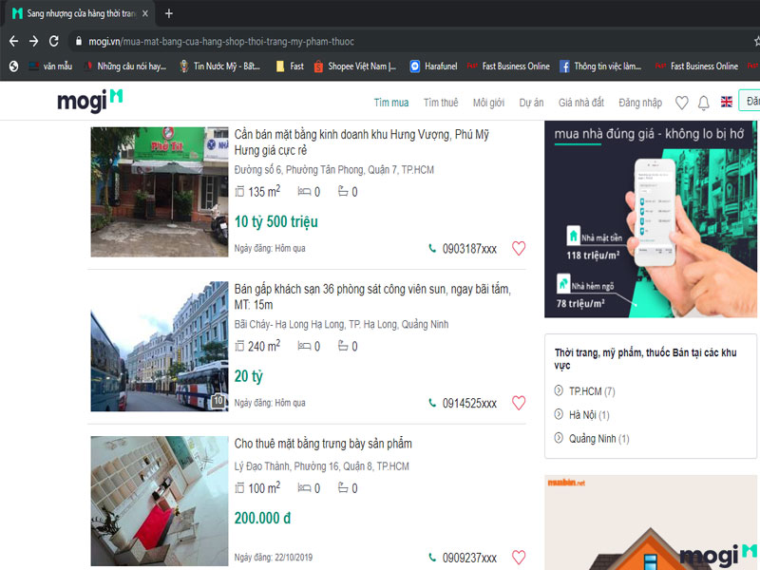Open 'Dự án' menu

tap(531, 103)
